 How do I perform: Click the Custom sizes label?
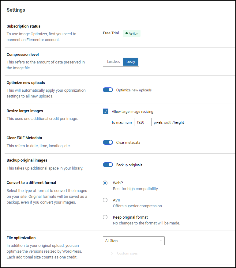tap(127, 253)
